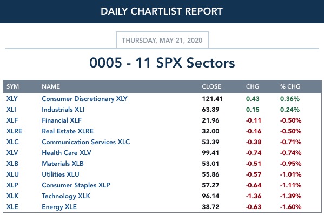Click the XLE symbol link
This screenshot has height=215, width=324.
pyautogui.click(x=12, y=207)
